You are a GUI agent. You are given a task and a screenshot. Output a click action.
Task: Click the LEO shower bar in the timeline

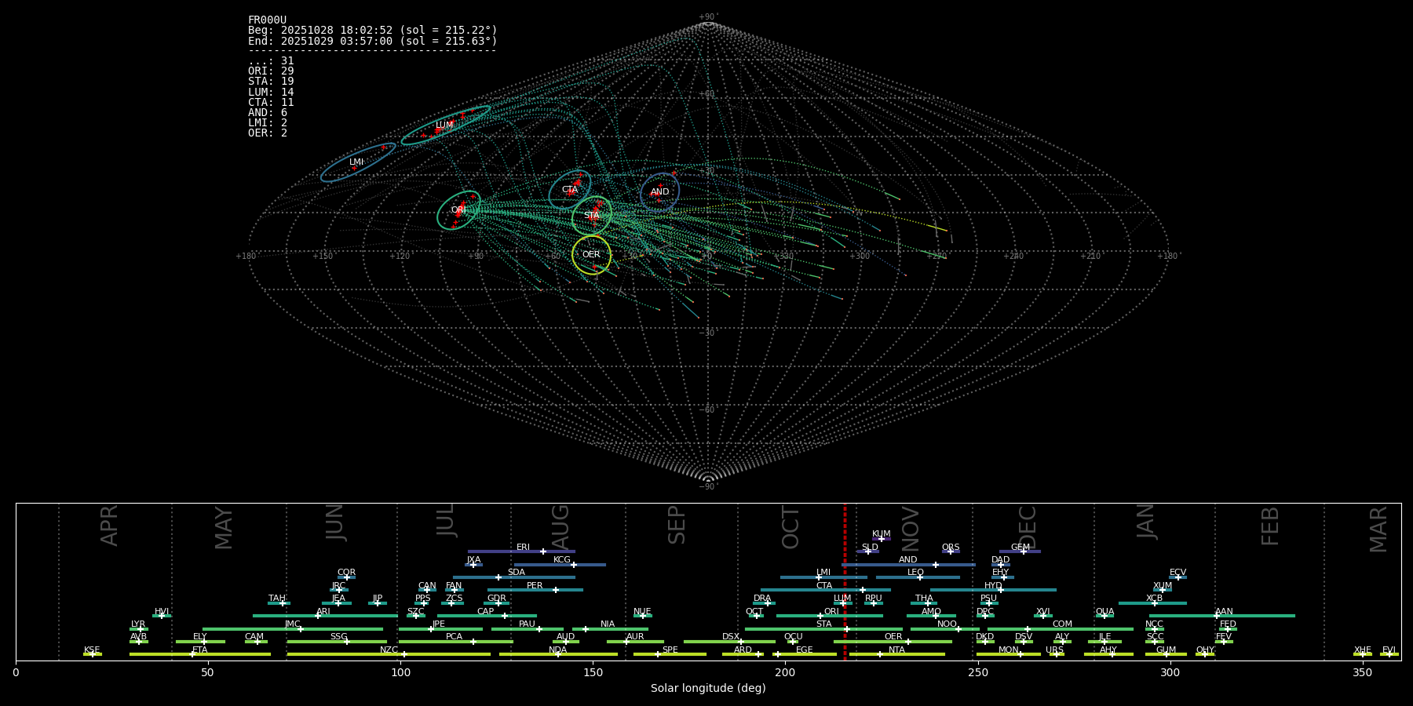click(918, 577)
